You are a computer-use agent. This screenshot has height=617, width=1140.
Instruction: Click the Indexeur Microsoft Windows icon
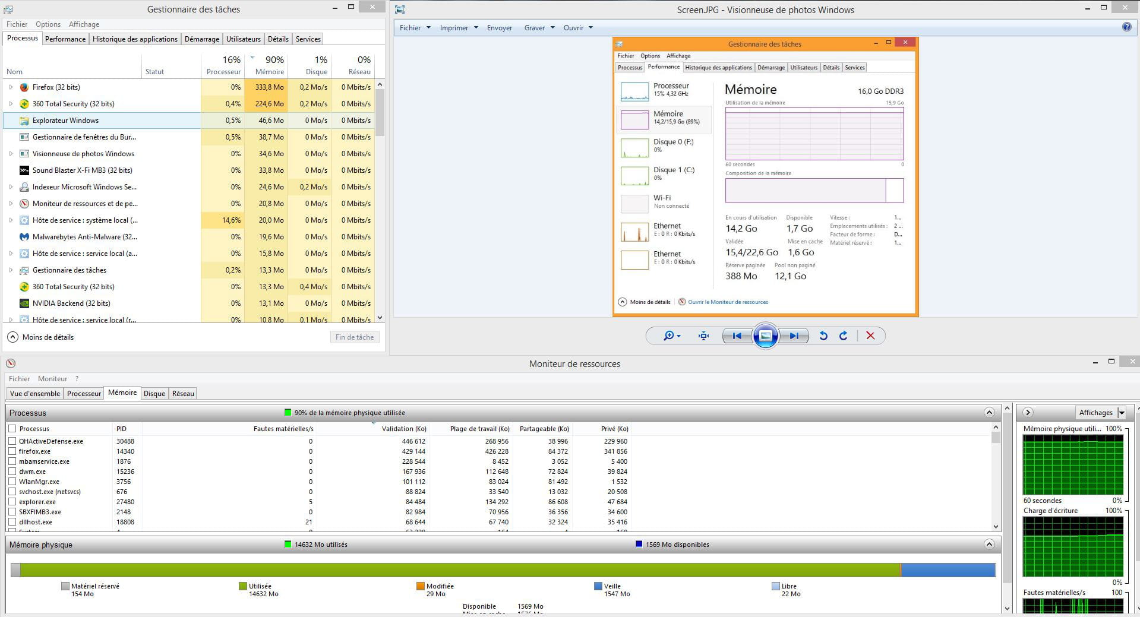pos(24,187)
